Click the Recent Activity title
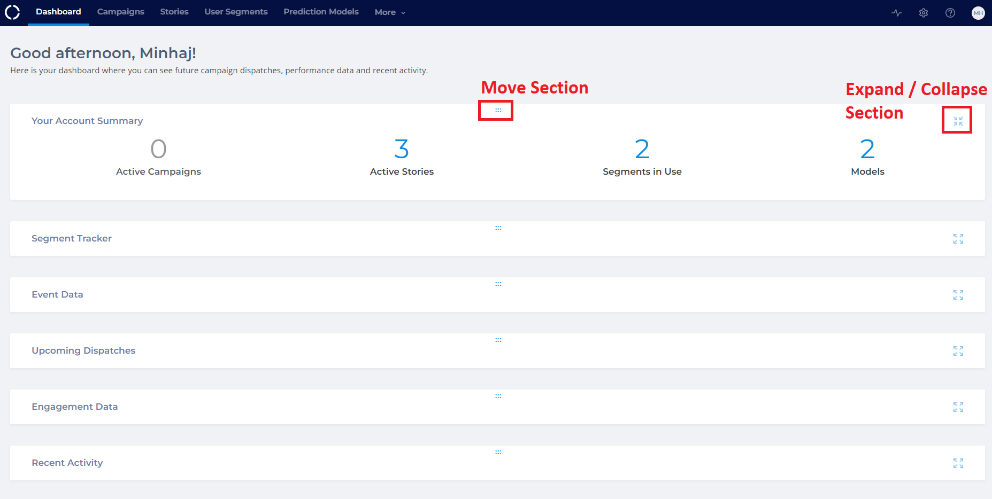Screen dimensions: 992x499 67,463
